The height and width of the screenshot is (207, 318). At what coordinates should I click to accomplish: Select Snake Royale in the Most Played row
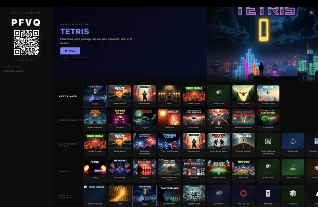click(x=194, y=96)
